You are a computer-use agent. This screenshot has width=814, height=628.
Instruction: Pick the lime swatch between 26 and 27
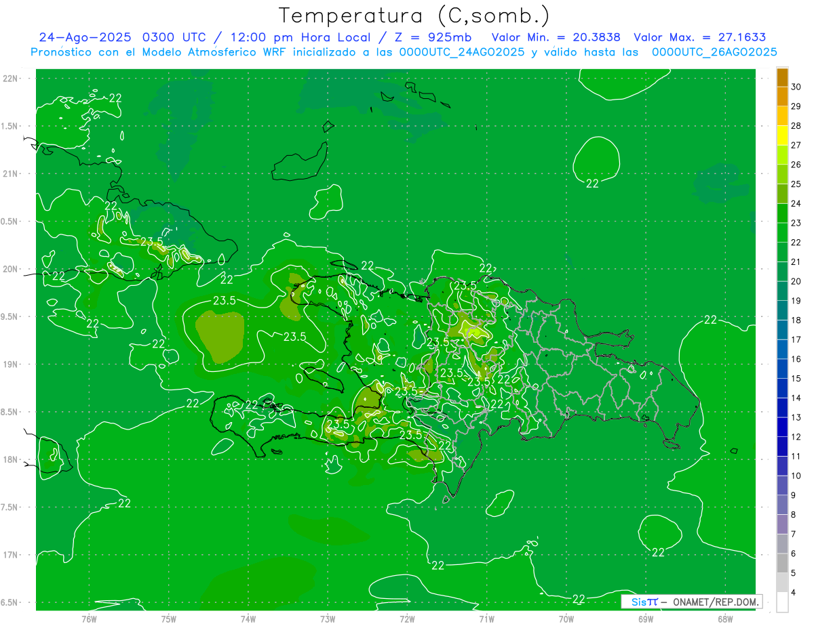click(x=782, y=155)
